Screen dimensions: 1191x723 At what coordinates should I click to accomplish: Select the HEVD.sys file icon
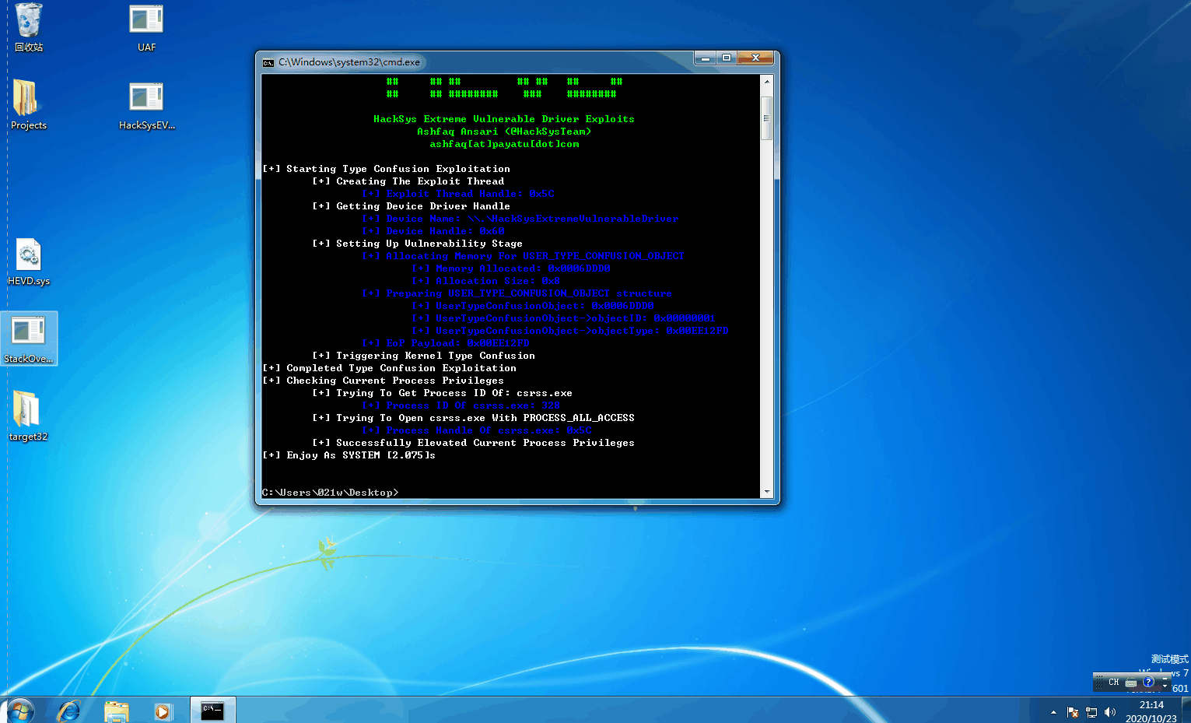point(29,261)
